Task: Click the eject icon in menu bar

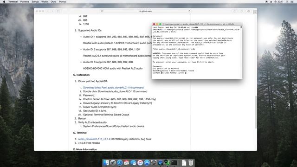Action: tap(271, 2)
